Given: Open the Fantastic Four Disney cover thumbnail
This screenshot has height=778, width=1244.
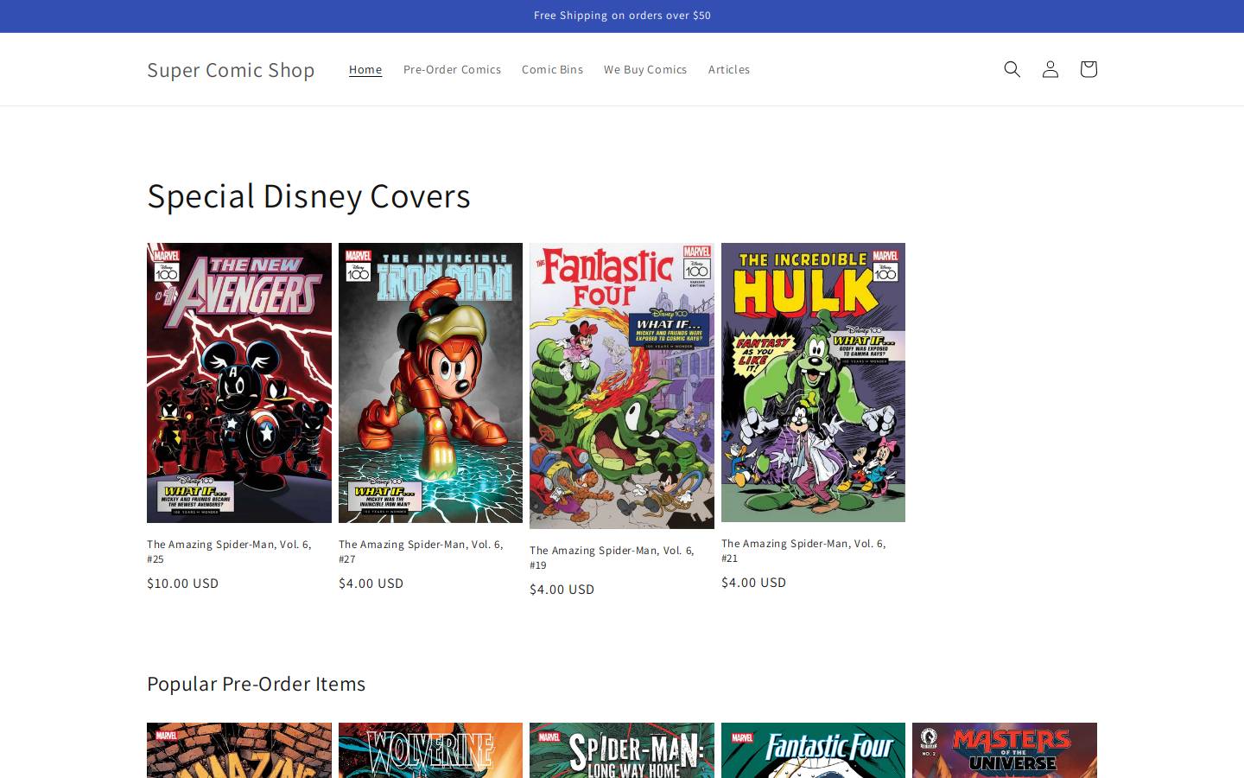Looking at the screenshot, I should 622,386.
